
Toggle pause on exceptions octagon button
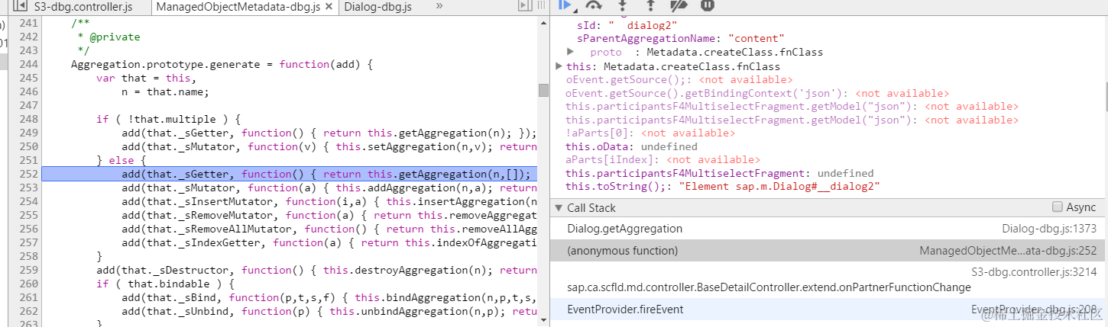coord(708,5)
